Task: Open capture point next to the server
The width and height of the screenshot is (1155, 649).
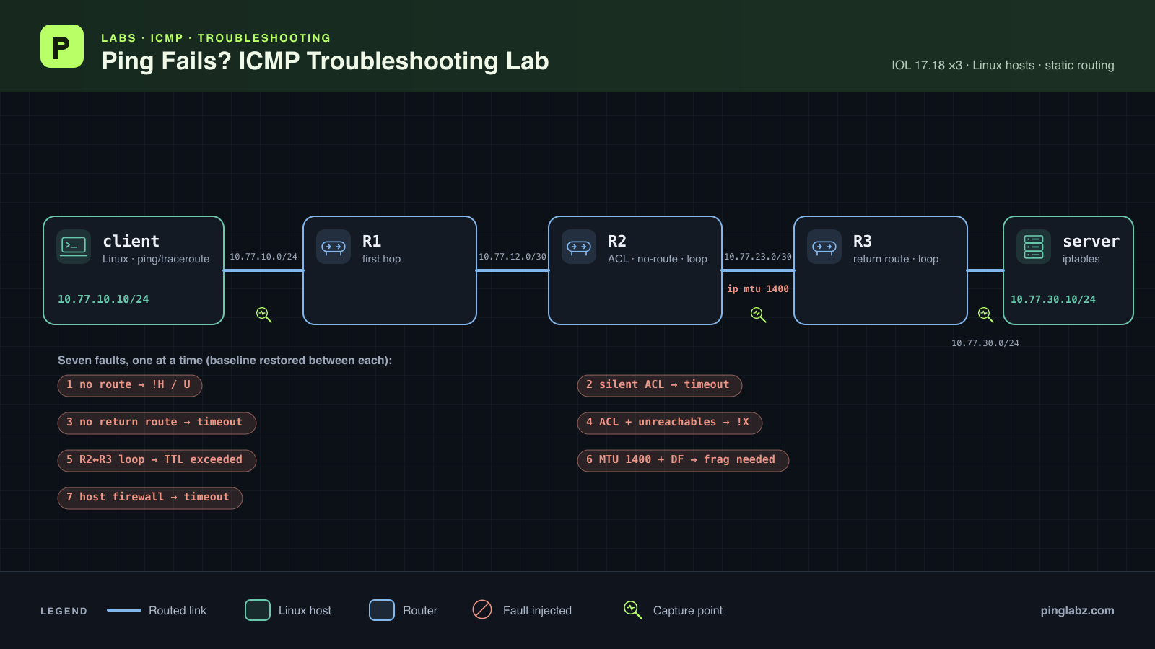Action: 985,315
